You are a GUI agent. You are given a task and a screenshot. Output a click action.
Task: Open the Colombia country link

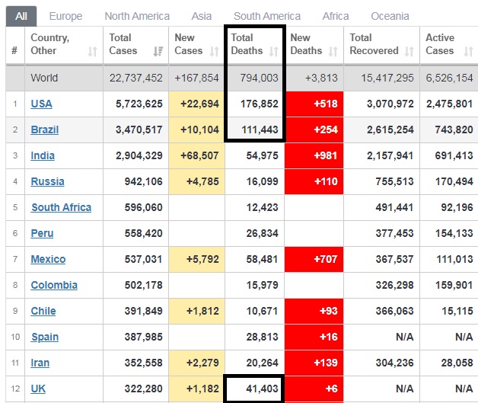(54, 285)
